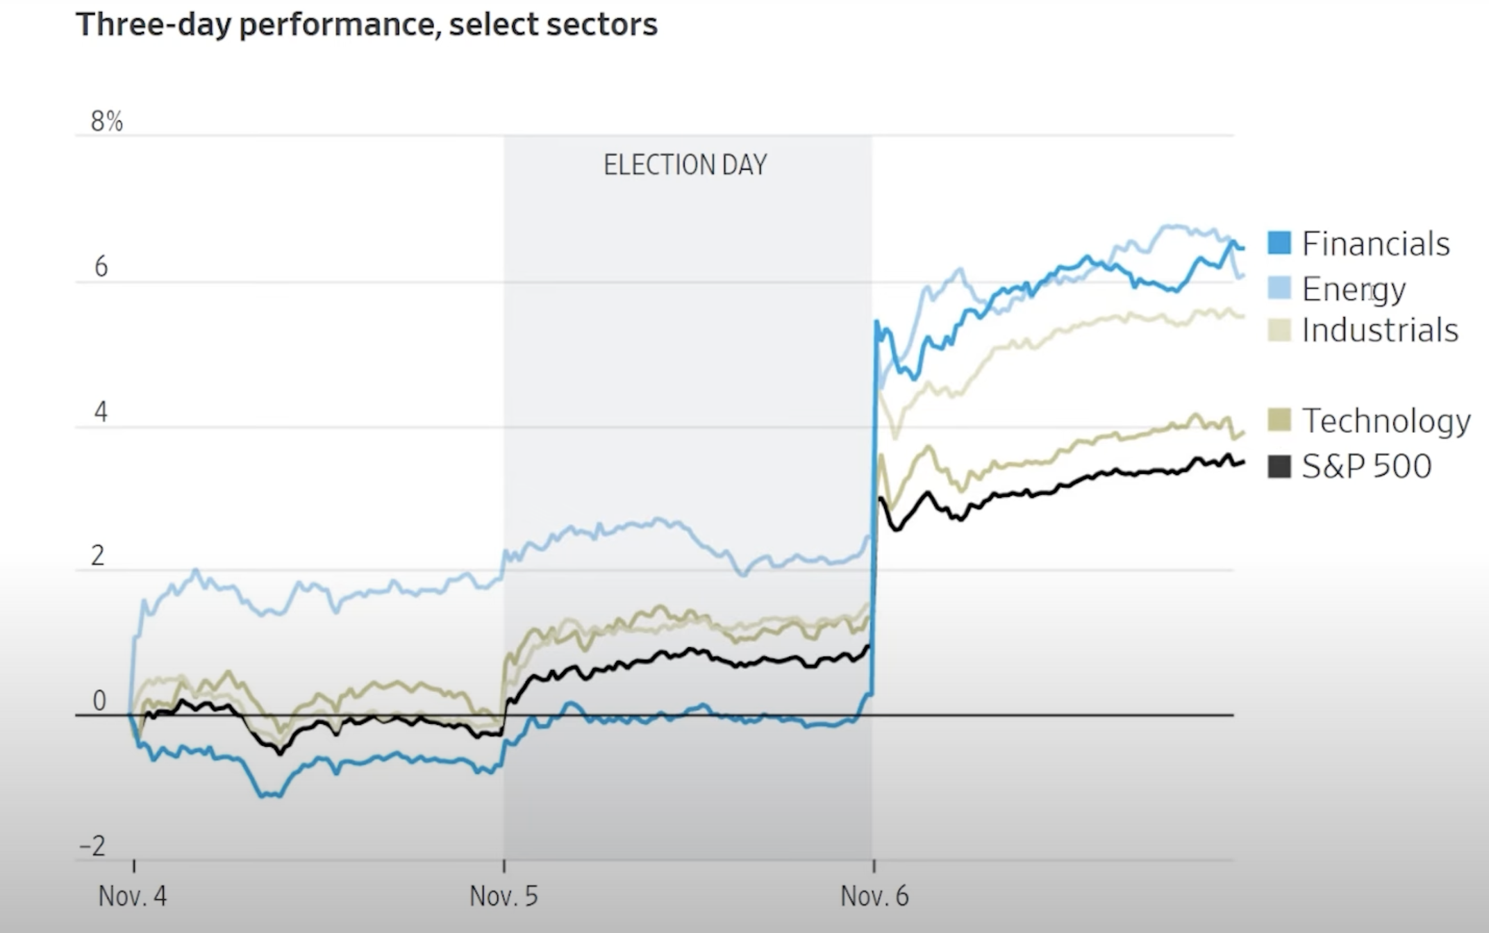Click the pale Industrials legend color square

pos(1279,330)
